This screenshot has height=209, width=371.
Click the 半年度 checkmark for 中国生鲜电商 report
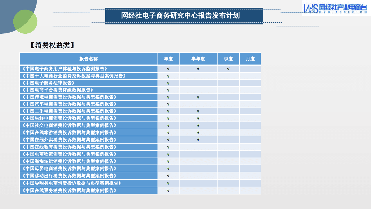click(x=198, y=118)
